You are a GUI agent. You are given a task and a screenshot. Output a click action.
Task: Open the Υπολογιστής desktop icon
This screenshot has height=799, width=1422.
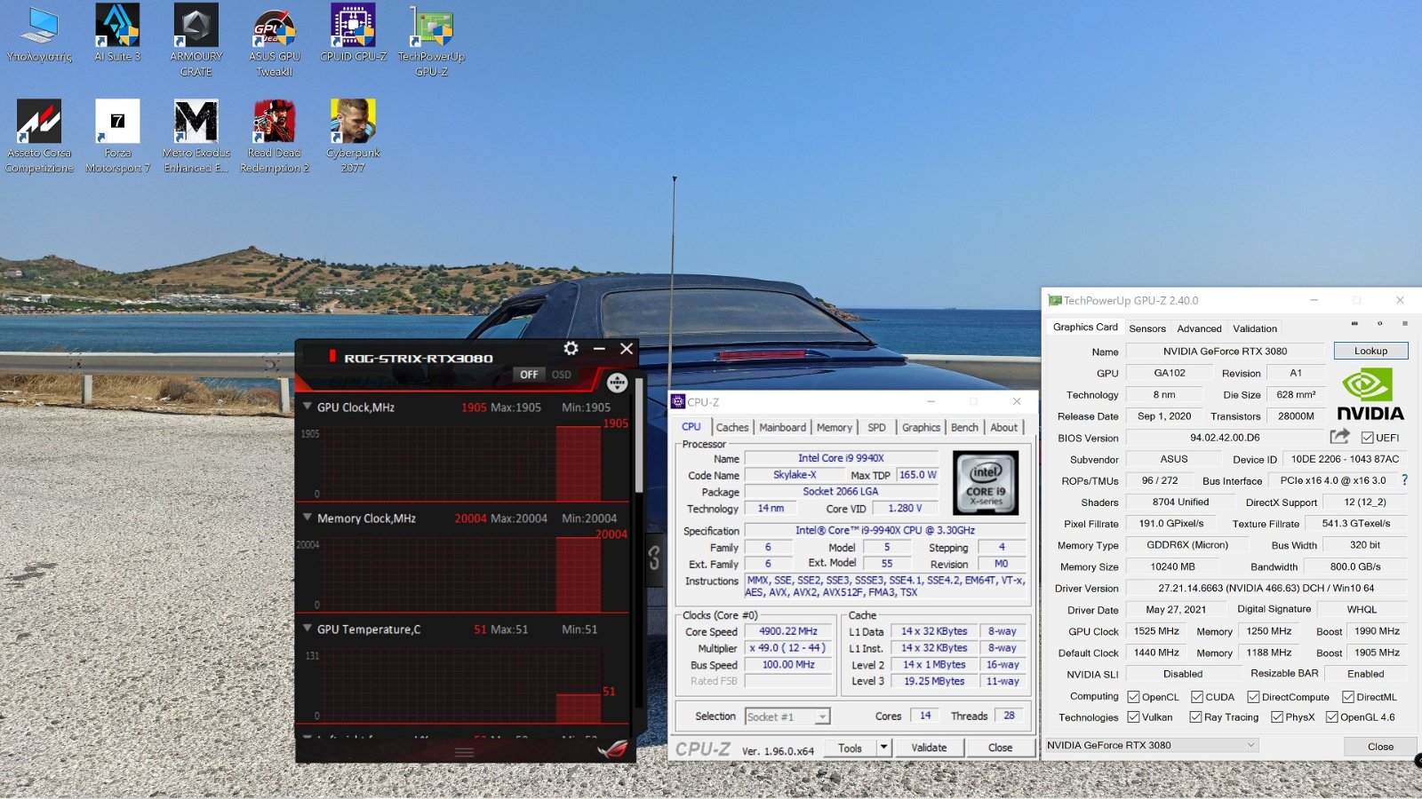point(39,36)
